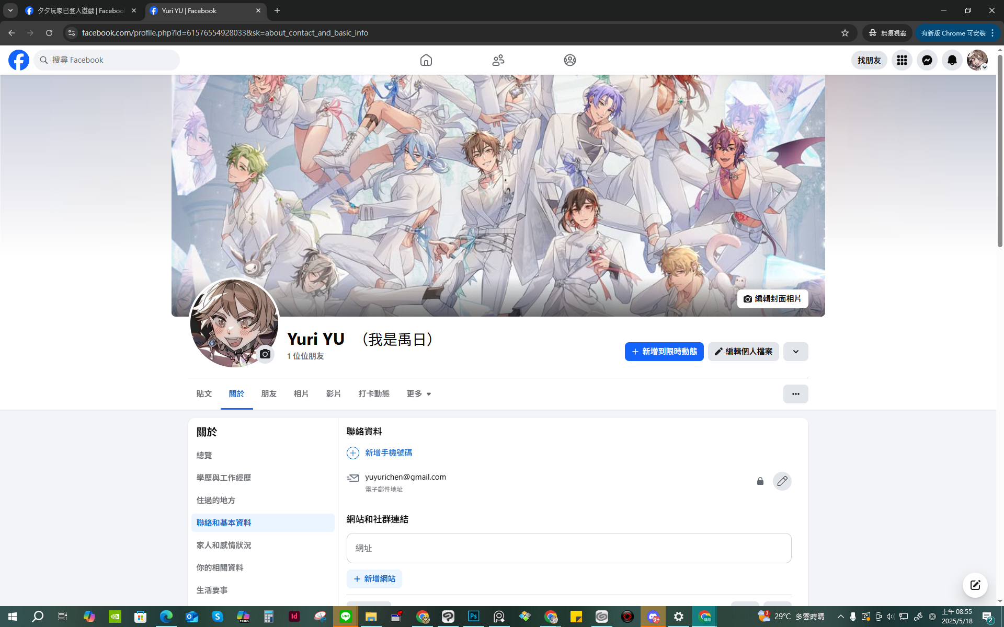Click the pencil edit icon for email
This screenshot has width=1004, height=627.
pyautogui.click(x=782, y=481)
